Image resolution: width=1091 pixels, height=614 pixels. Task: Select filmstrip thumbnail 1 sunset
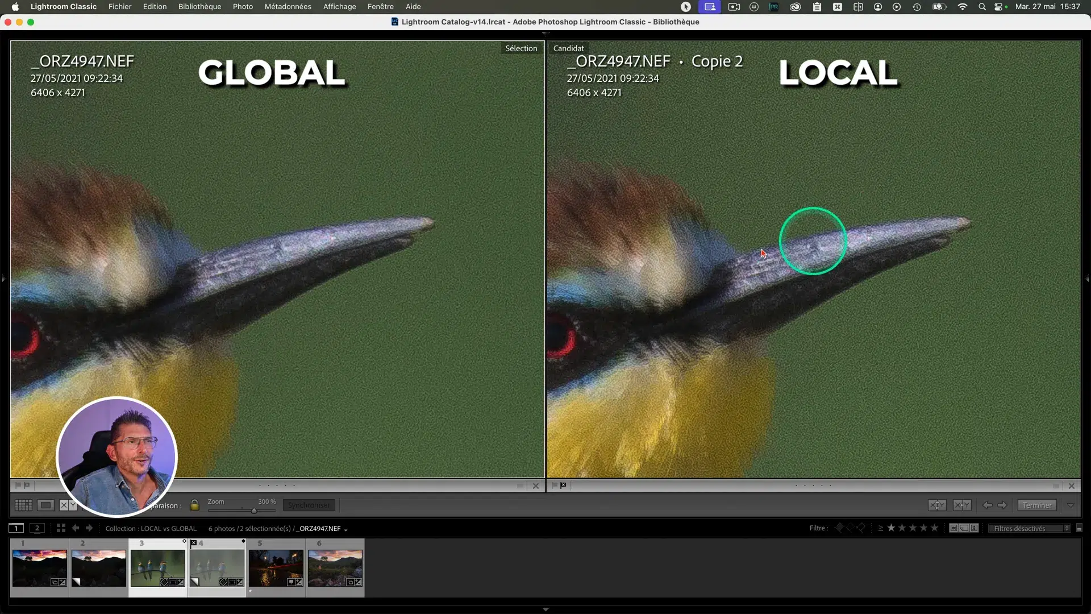click(x=40, y=568)
